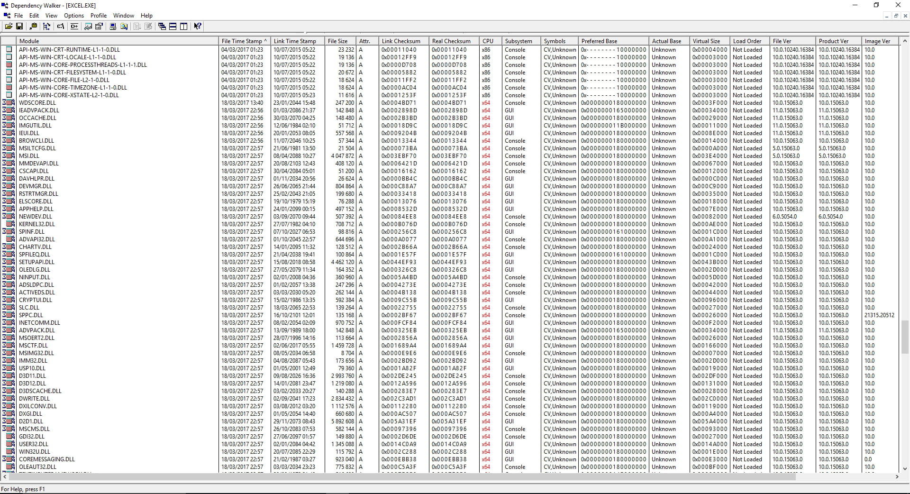Select the COREMESSAGING.DLL module row

[x=450, y=459]
